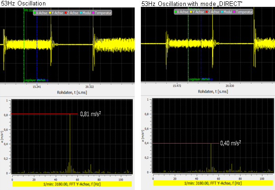Screen dimensions: 275x190
Task: Click the Logplayer starten marker in right chart
Action: [200, 79]
